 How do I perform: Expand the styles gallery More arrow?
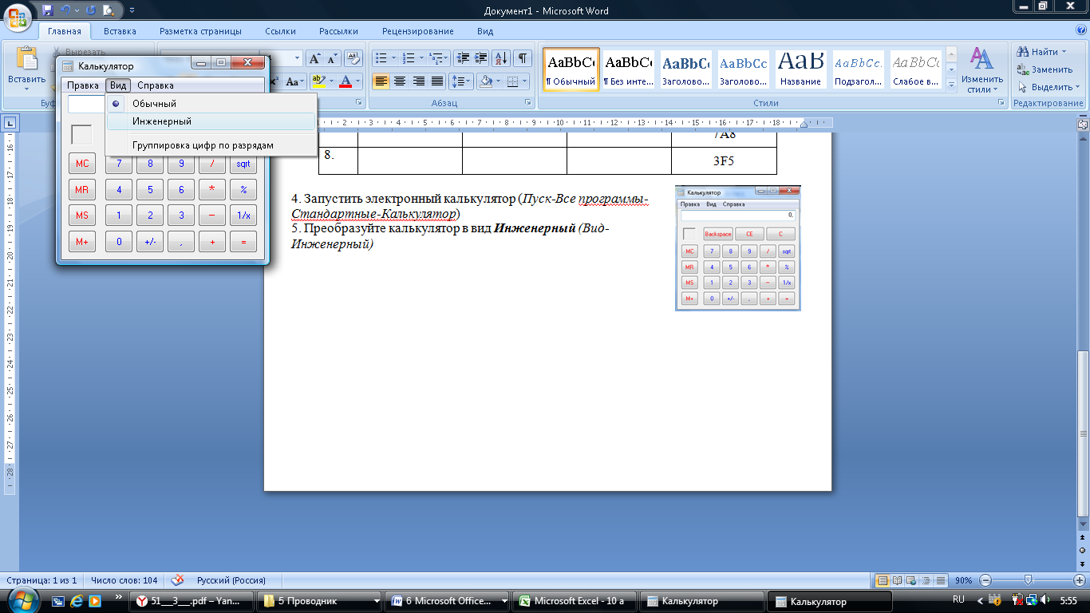point(951,85)
